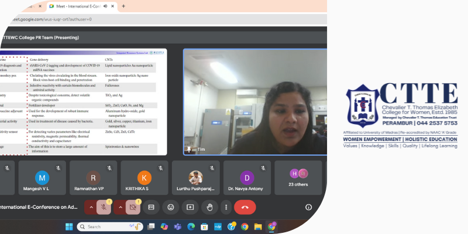Leave the call with the red hang-up button
The image size is (468, 234).
pyautogui.click(x=245, y=207)
